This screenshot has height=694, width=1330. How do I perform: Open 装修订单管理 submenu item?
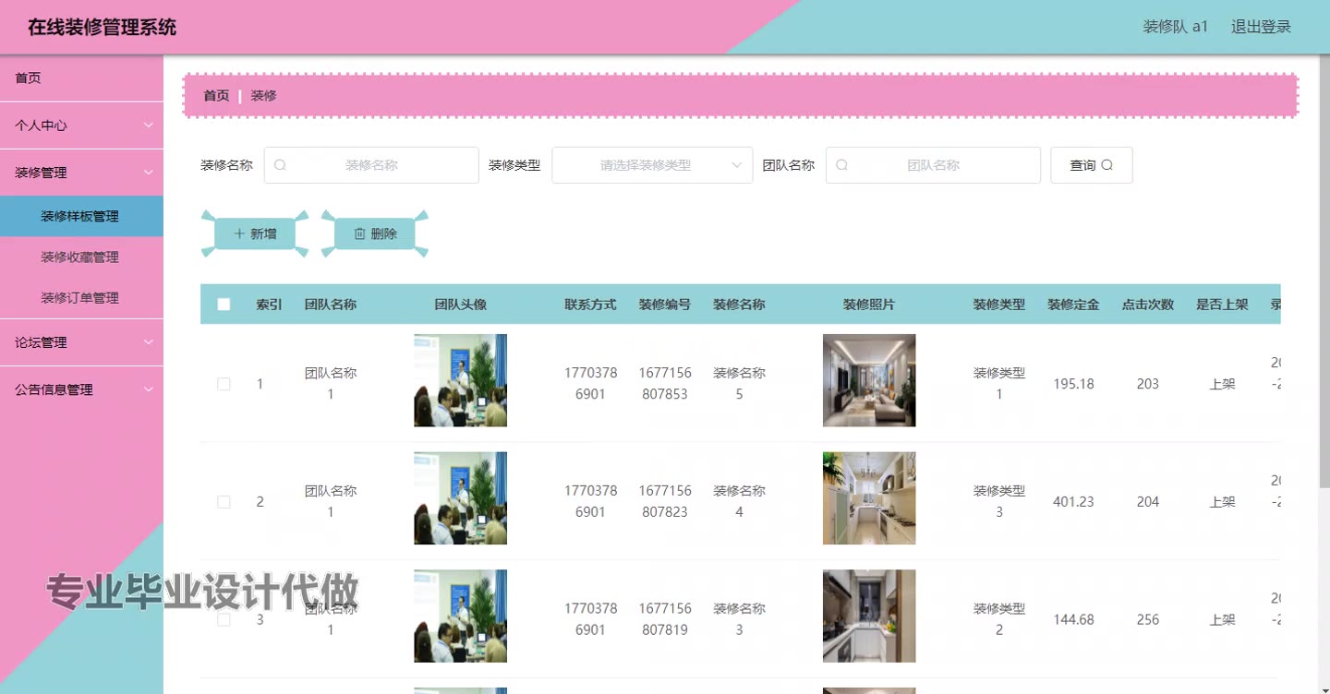[x=81, y=297]
